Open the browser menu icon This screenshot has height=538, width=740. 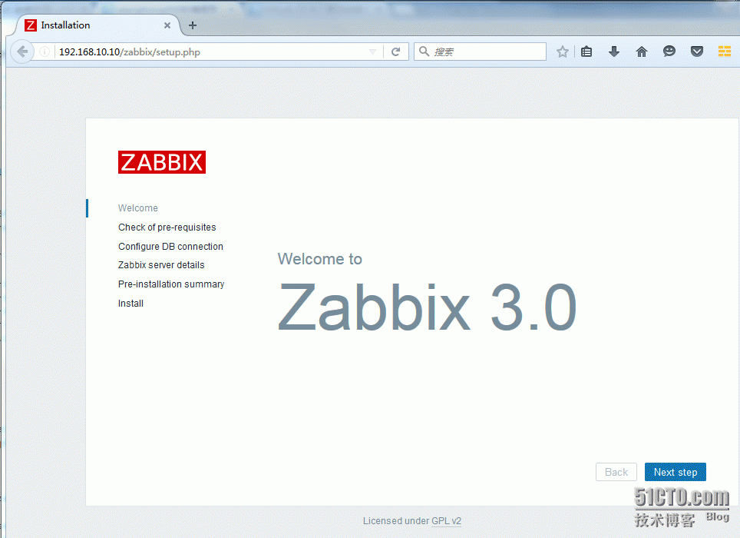click(x=725, y=51)
